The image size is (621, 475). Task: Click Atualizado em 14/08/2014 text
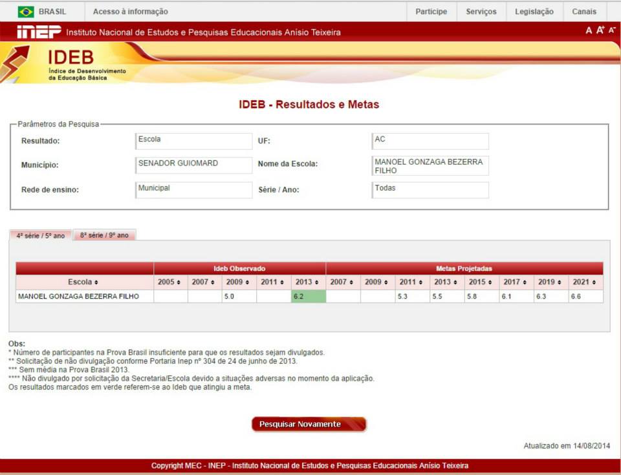coord(567,446)
